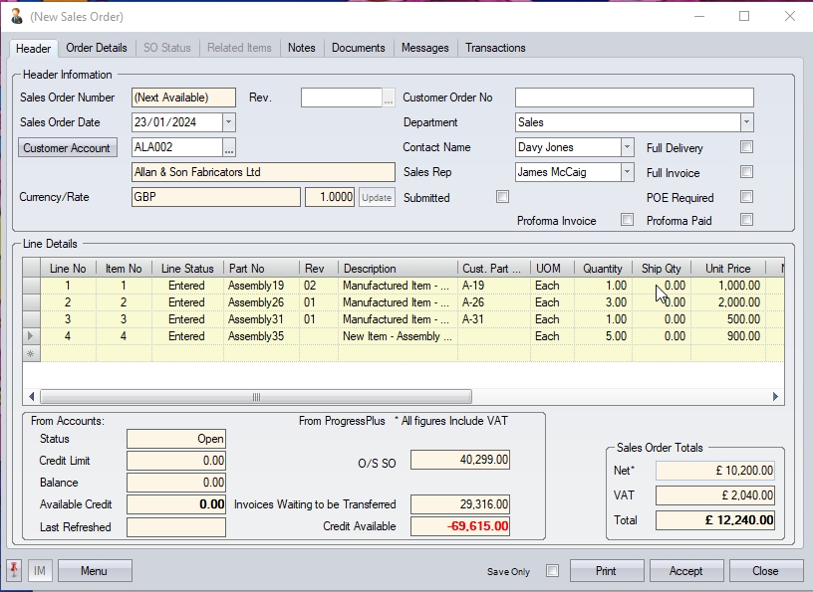Tick the Full Delivery checkbox

(x=746, y=147)
